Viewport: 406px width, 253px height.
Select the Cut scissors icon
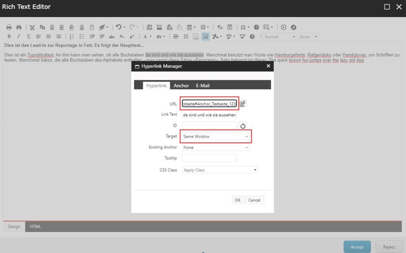coord(32,27)
